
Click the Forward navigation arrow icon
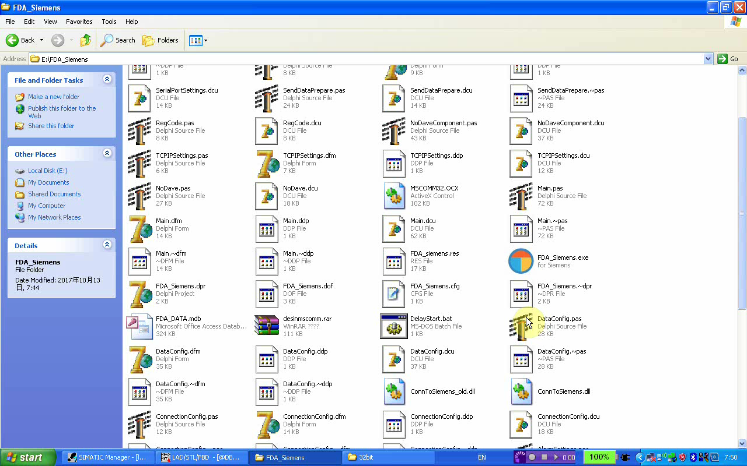pyautogui.click(x=58, y=40)
